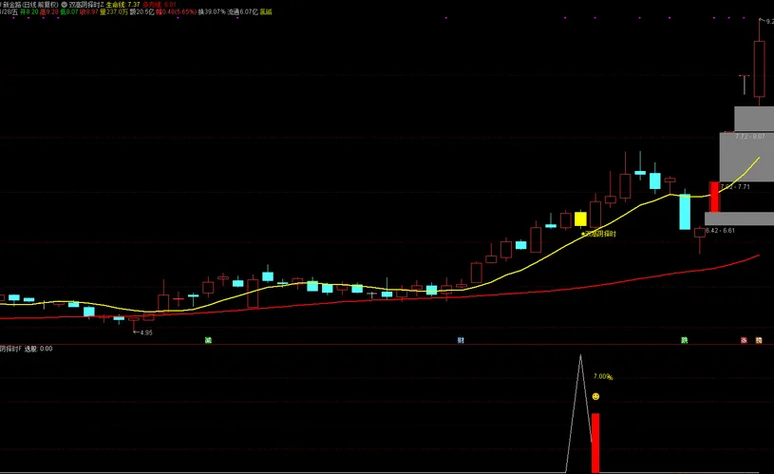Viewport: 774px width, 474px height.
Task: Click the 6.42 - 6.61 gap range label
Action: click(x=721, y=231)
